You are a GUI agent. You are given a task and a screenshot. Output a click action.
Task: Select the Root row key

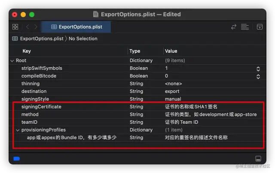pos(21,60)
